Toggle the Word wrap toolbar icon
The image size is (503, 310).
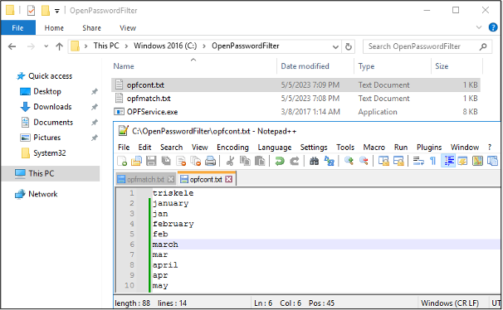[418, 161]
